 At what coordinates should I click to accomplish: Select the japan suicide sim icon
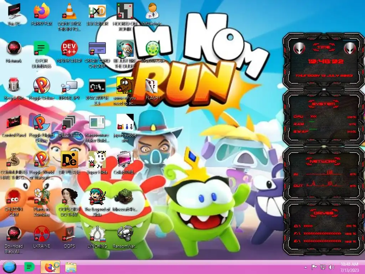pyautogui.click(x=125, y=123)
